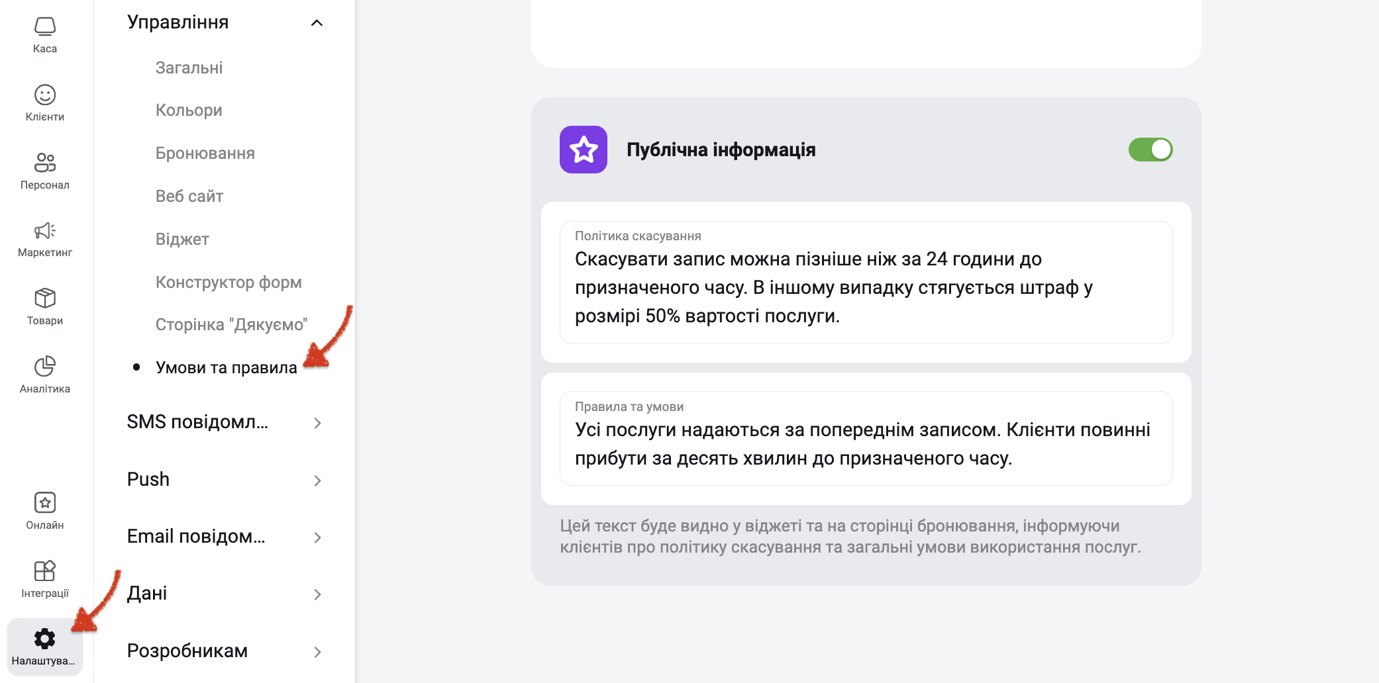Open the Товари box icon
1379x683 pixels.
coord(45,298)
